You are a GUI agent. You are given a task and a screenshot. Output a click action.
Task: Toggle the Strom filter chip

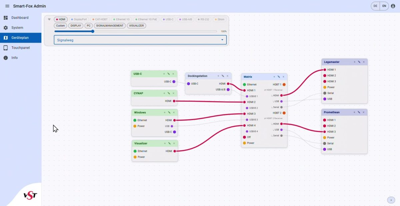[219, 19]
